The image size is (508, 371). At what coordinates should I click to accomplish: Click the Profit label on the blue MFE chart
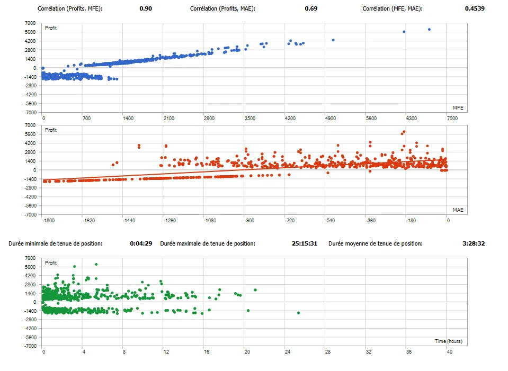[x=50, y=27]
